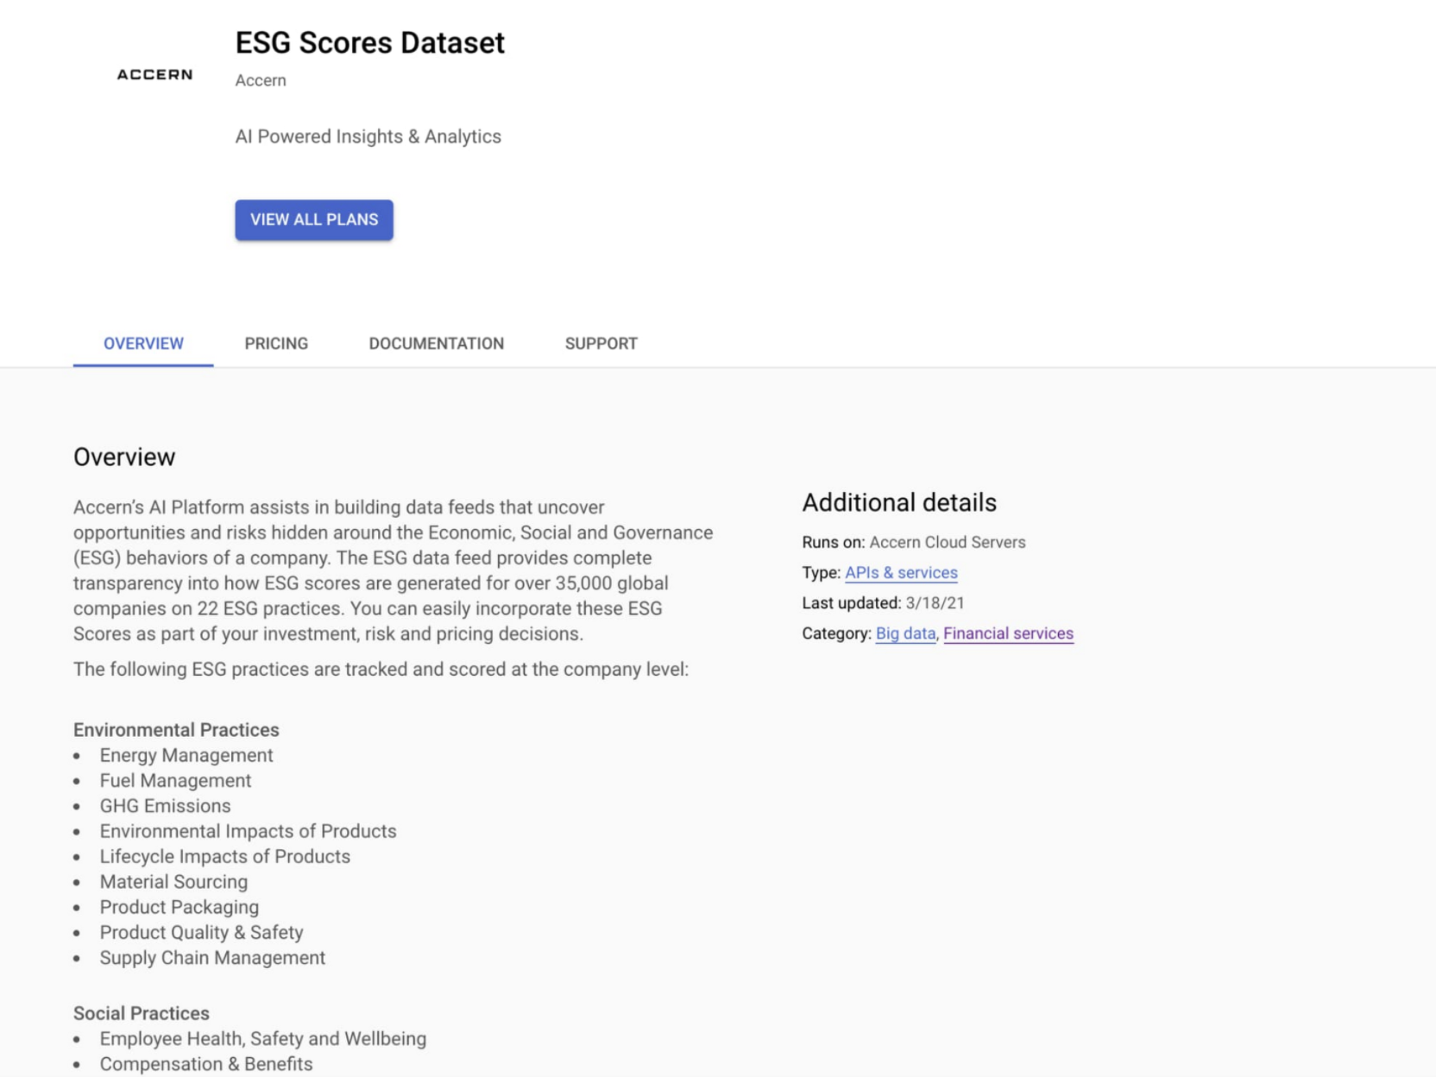
Task: Follow the APIs & services link
Action: [x=901, y=573]
